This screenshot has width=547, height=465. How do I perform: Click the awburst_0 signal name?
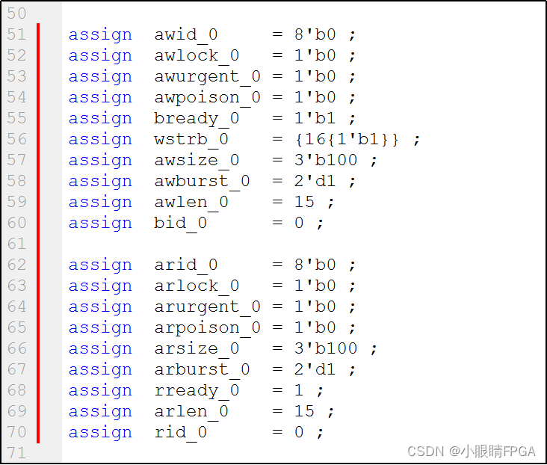202,181
